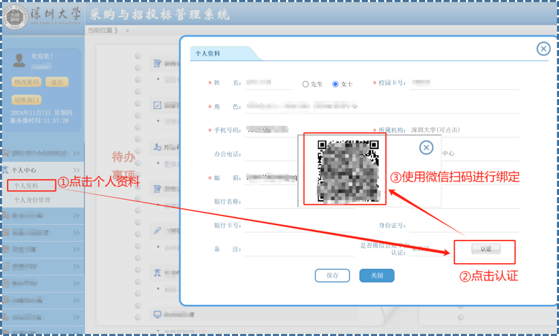559x336 pixels.
Task: Close the 个人资料 dialog with the X icon
Action: [x=543, y=49]
